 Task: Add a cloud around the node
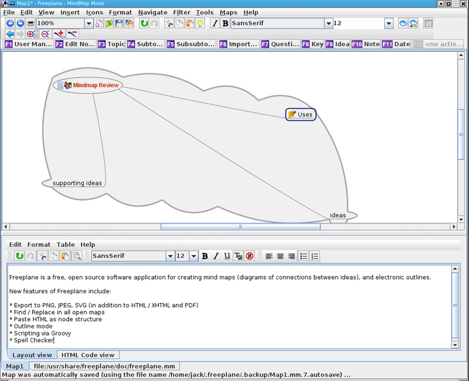403,23
